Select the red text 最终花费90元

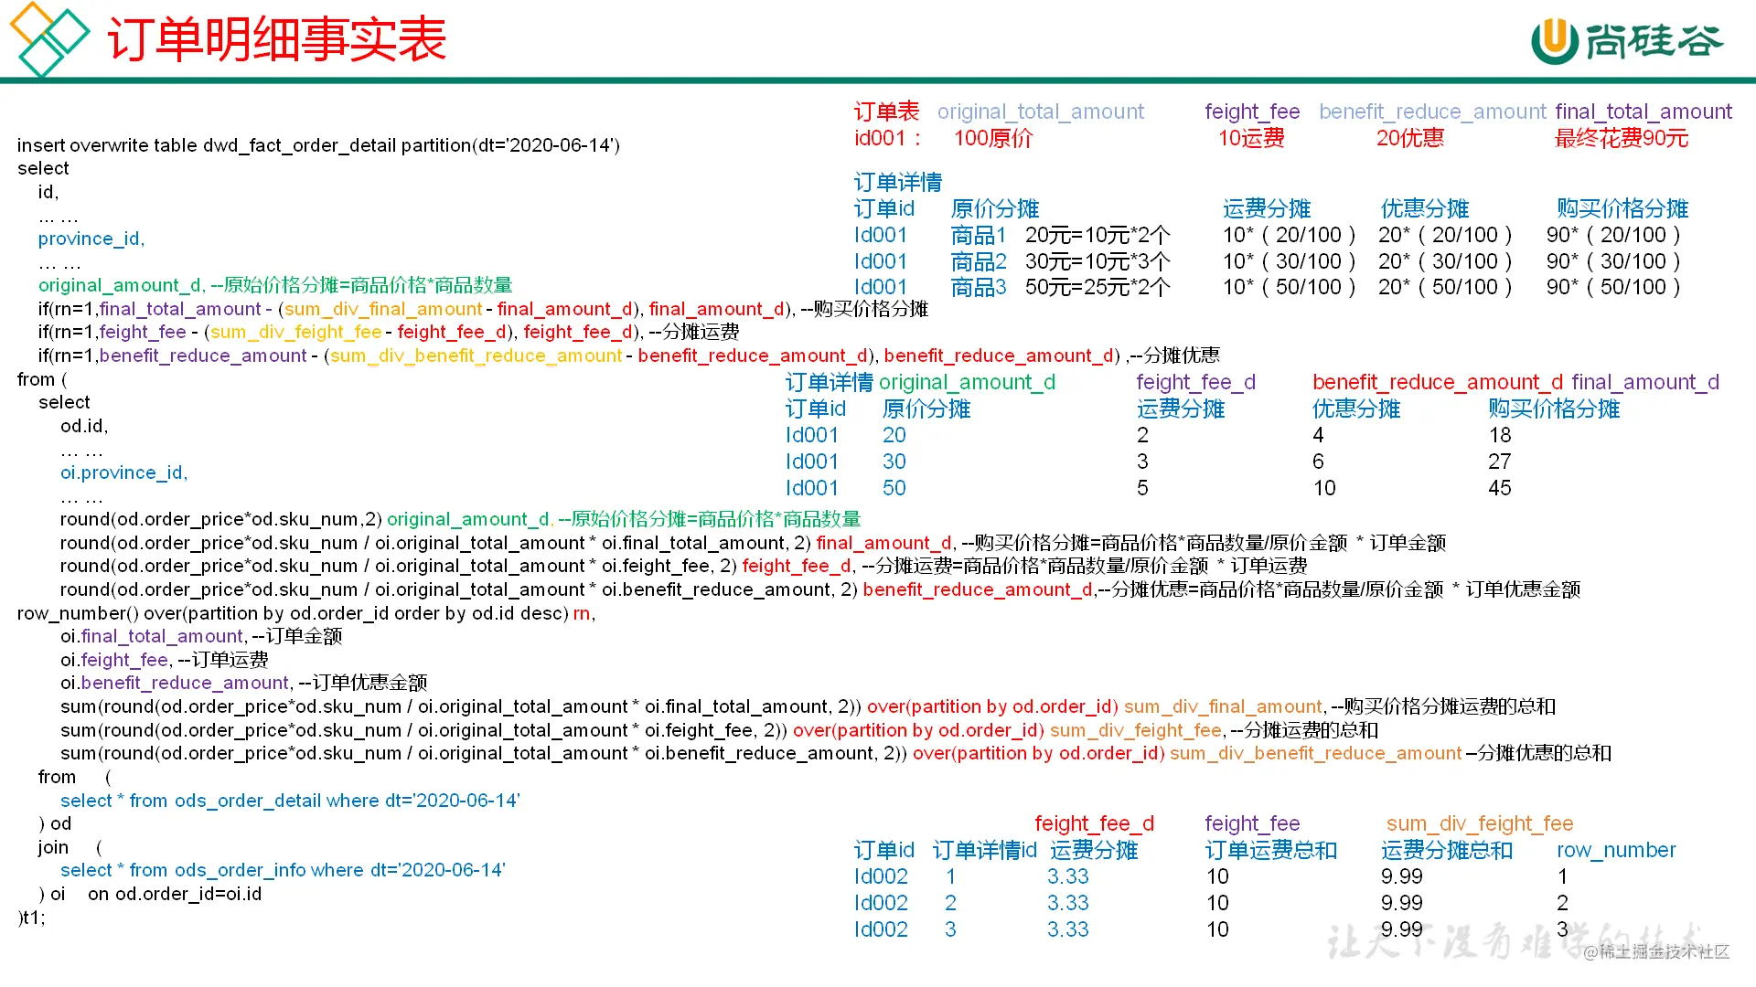point(1622,138)
